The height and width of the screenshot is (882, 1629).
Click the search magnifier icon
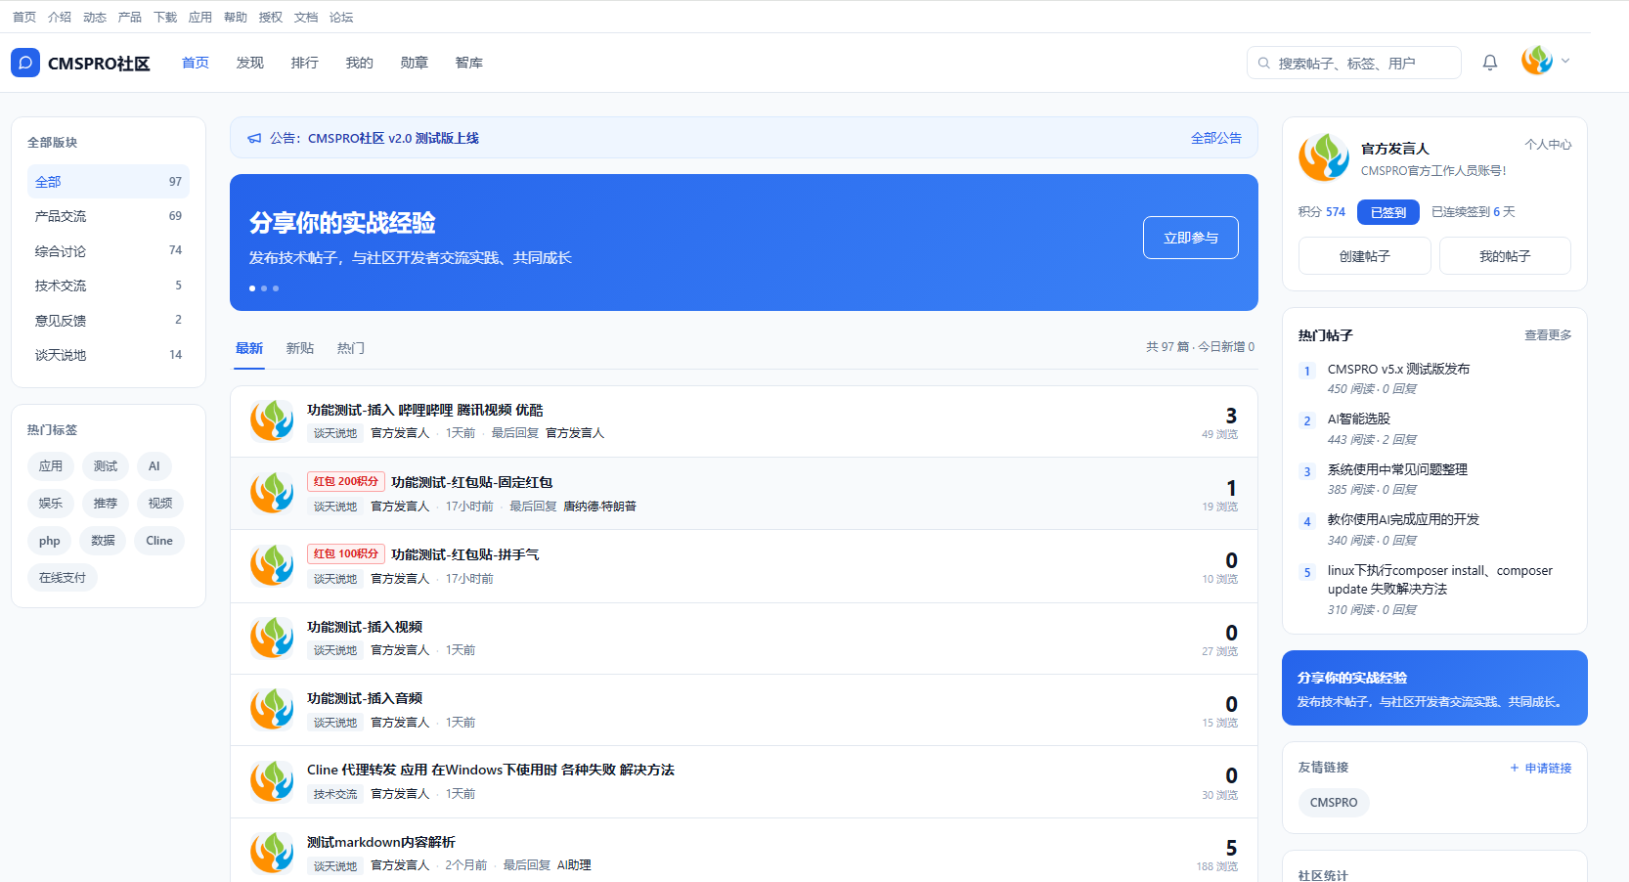[1264, 63]
